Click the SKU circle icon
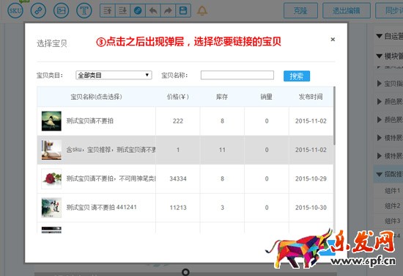Screen dimensions: 403x276 click(x=15, y=10)
